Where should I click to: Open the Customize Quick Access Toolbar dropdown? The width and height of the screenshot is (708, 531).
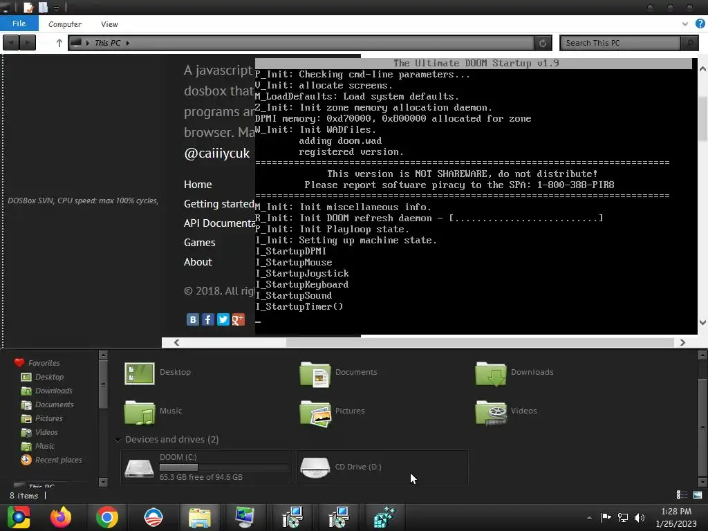coord(57,8)
